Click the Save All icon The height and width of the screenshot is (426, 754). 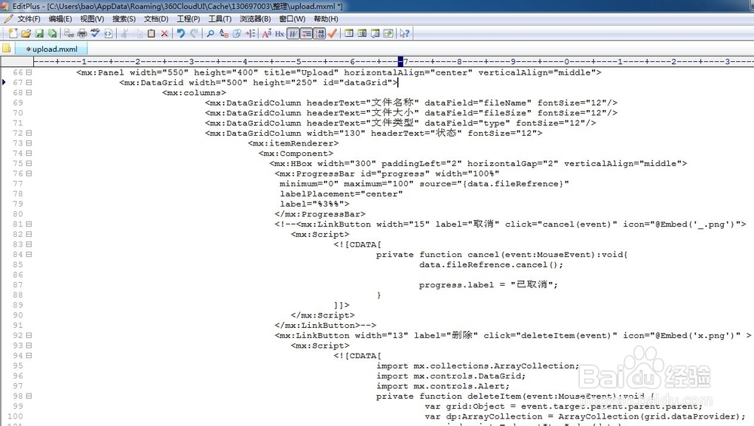53,33
